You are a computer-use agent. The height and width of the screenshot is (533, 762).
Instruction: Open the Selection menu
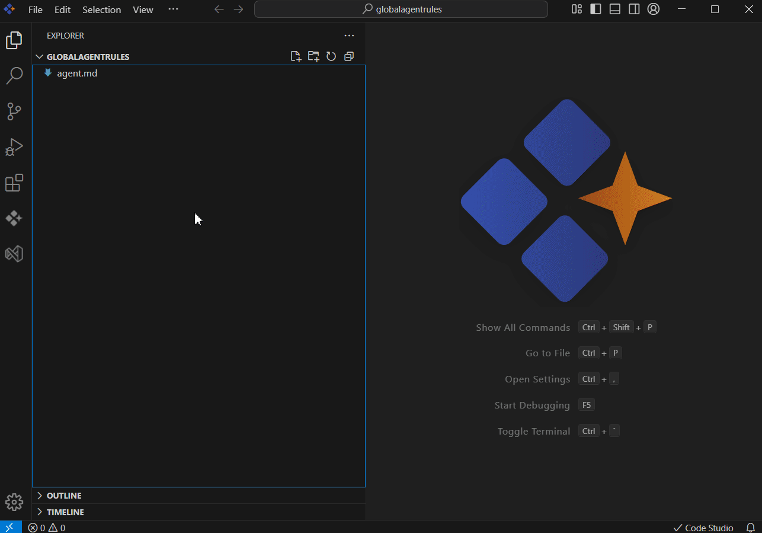[101, 9]
